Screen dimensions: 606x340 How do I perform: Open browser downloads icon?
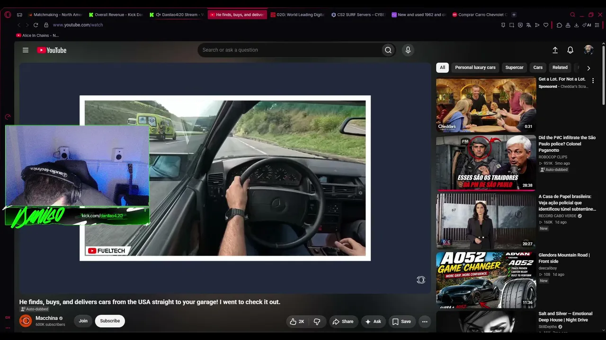tap(576, 25)
